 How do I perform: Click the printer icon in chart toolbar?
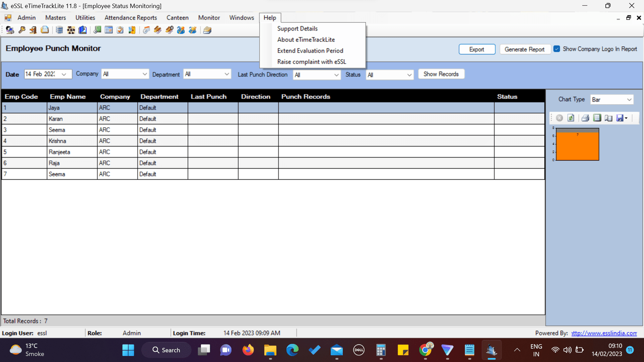click(585, 118)
